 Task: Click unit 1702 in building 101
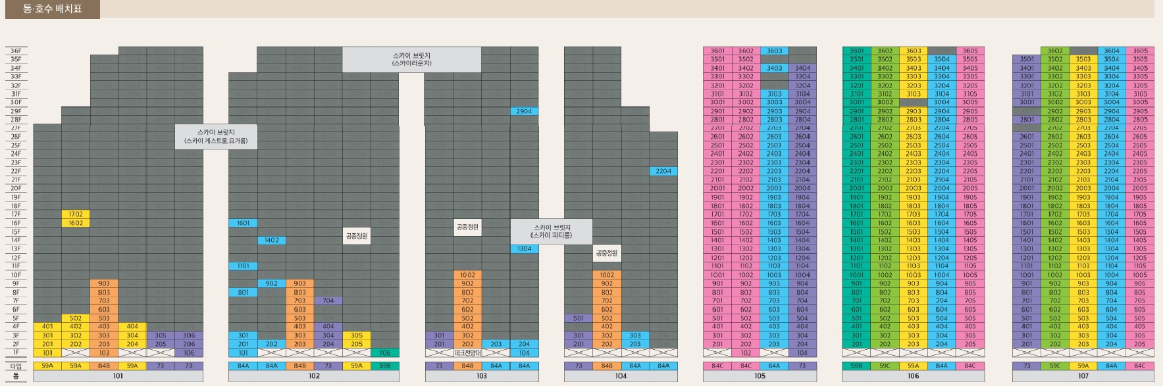click(x=76, y=214)
